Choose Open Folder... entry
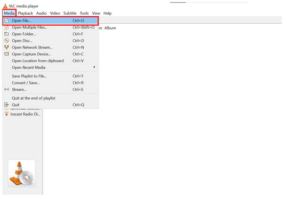Image resolution: width=284 pixels, height=197 pixels. 51,34
